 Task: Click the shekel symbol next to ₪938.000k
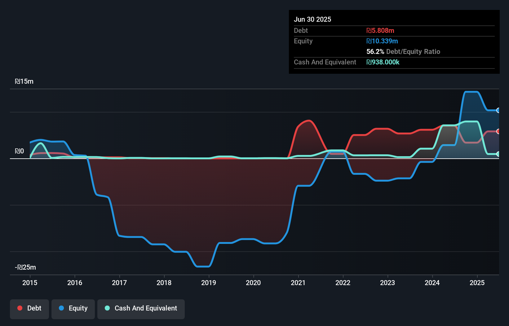coord(369,62)
